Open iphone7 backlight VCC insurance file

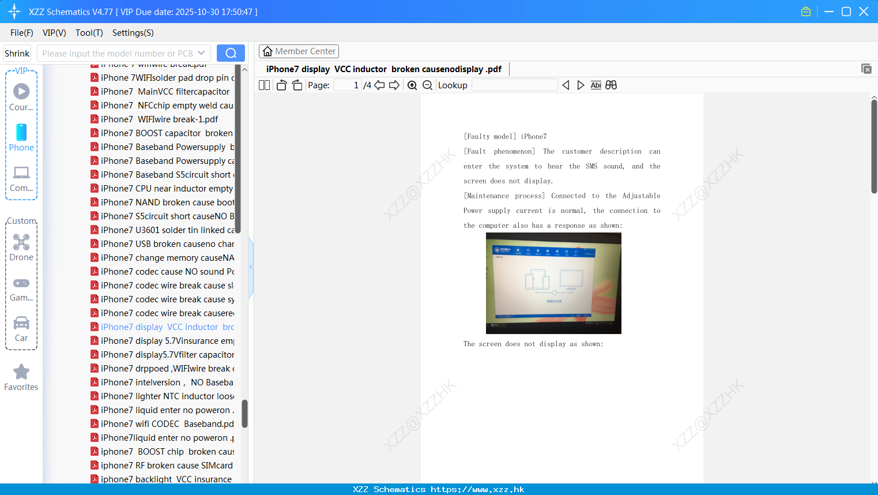(x=163, y=479)
